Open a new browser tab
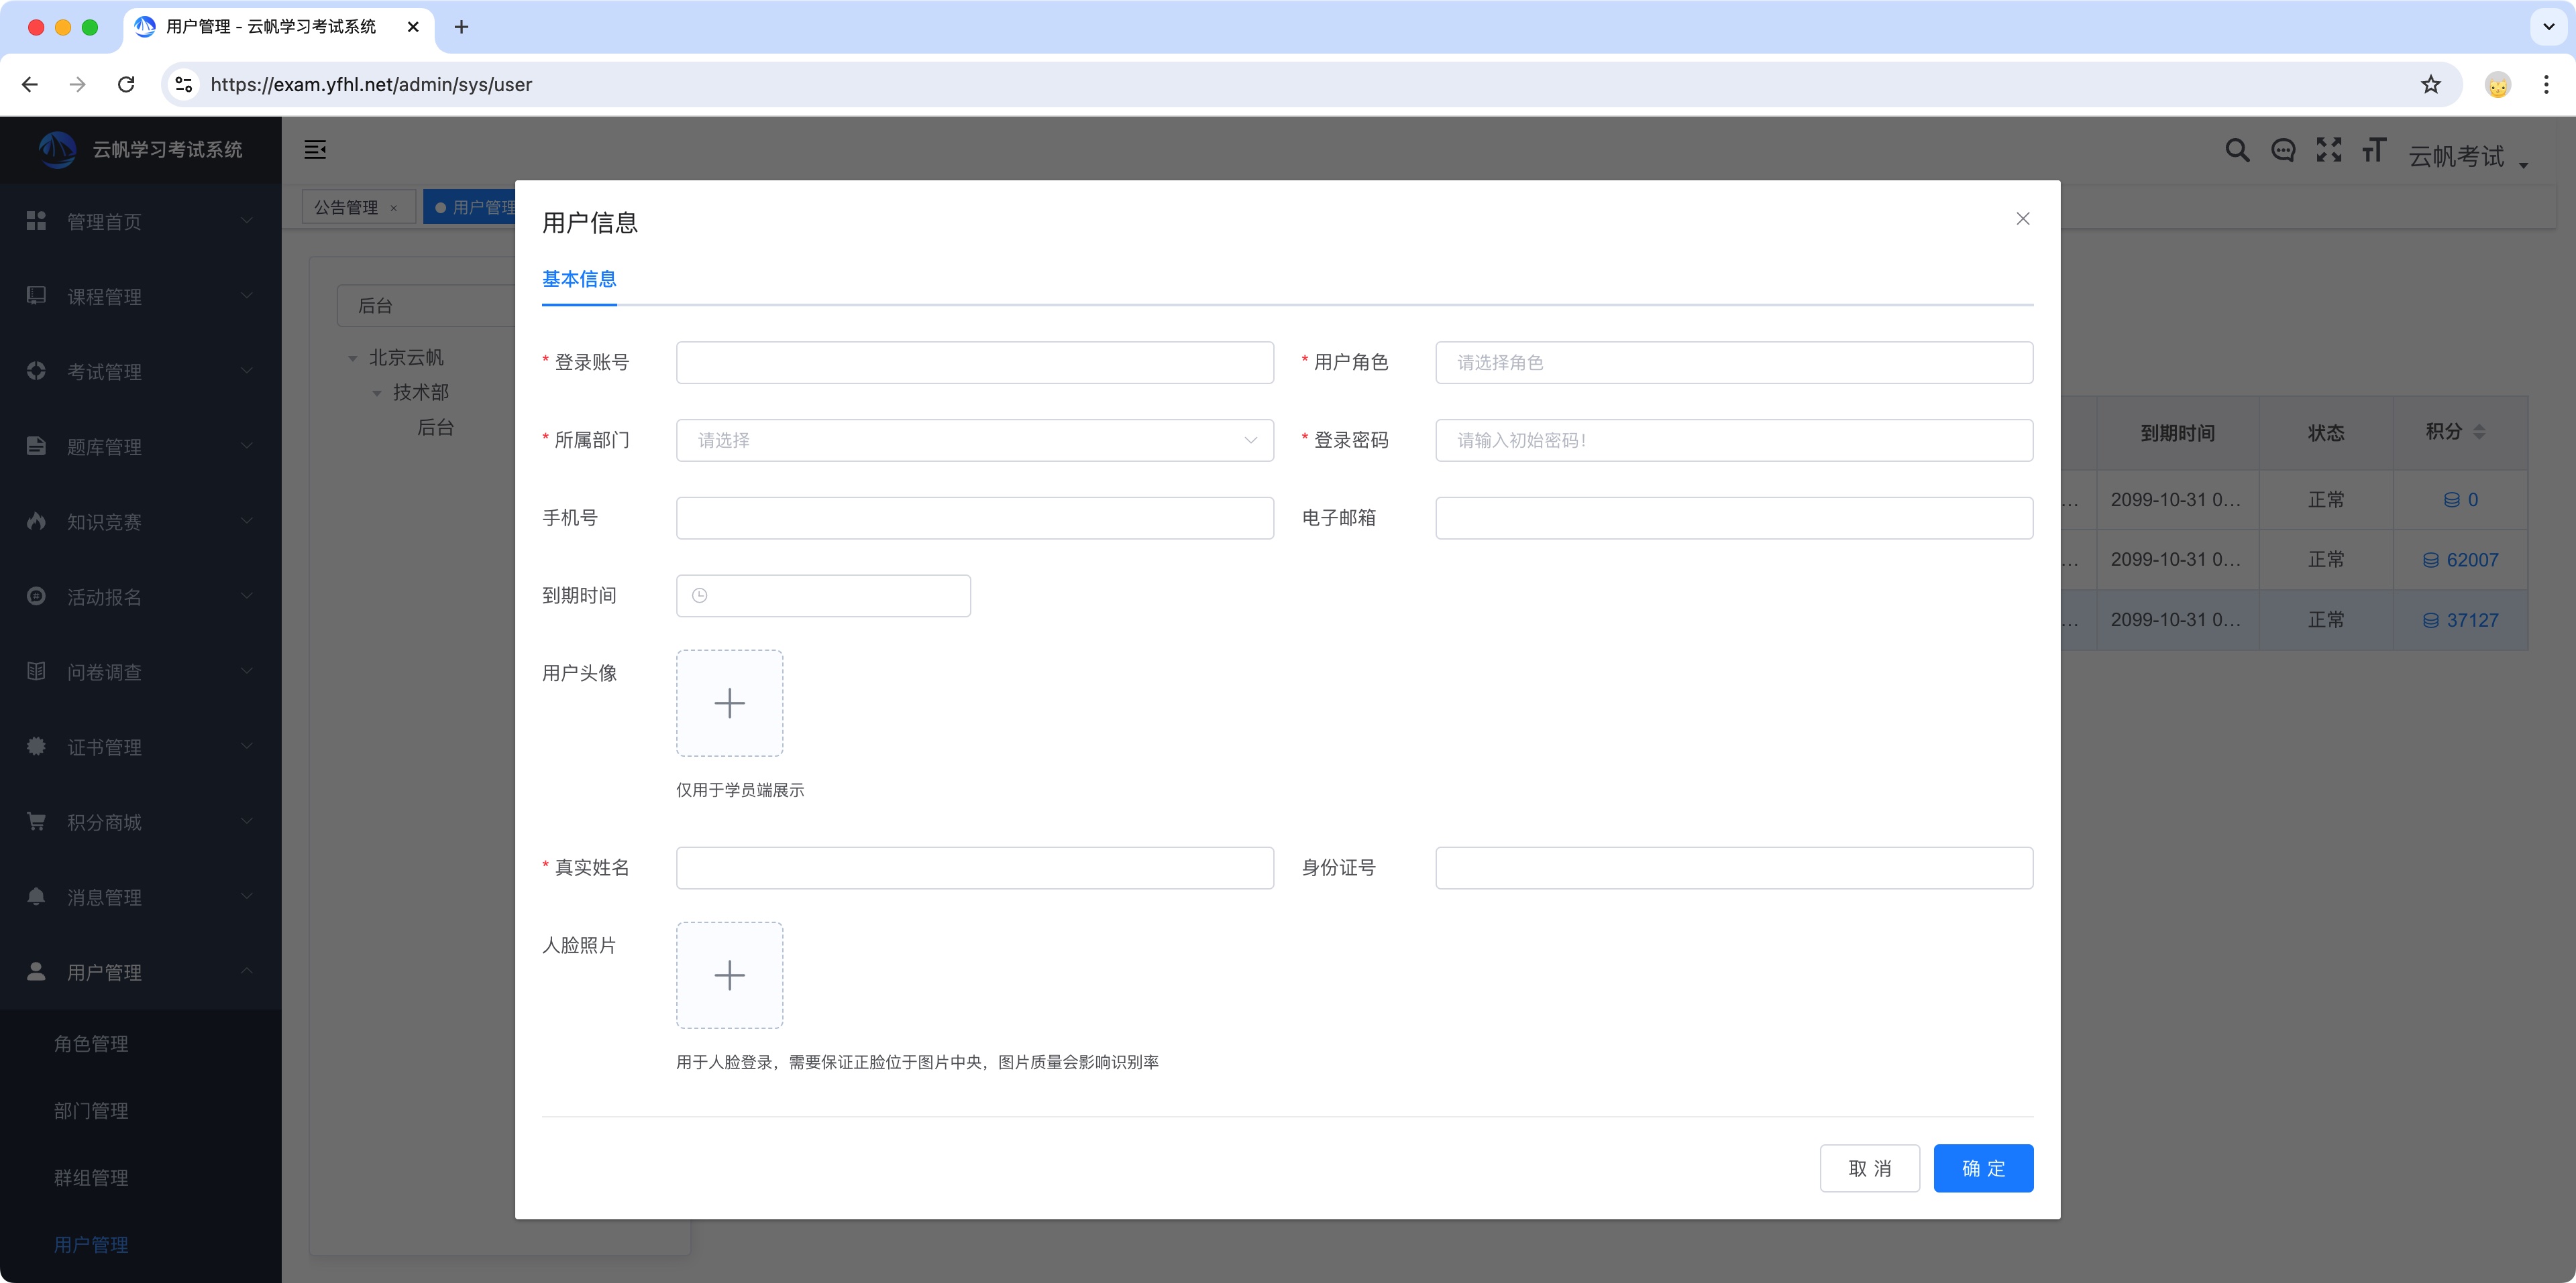 (461, 27)
